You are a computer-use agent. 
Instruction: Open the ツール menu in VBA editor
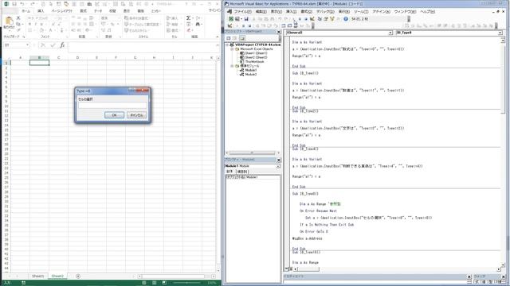361,12
